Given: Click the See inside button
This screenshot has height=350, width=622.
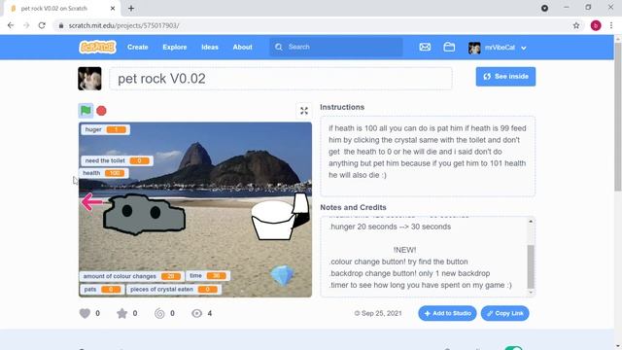Looking at the screenshot, I should tap(505, 77).
